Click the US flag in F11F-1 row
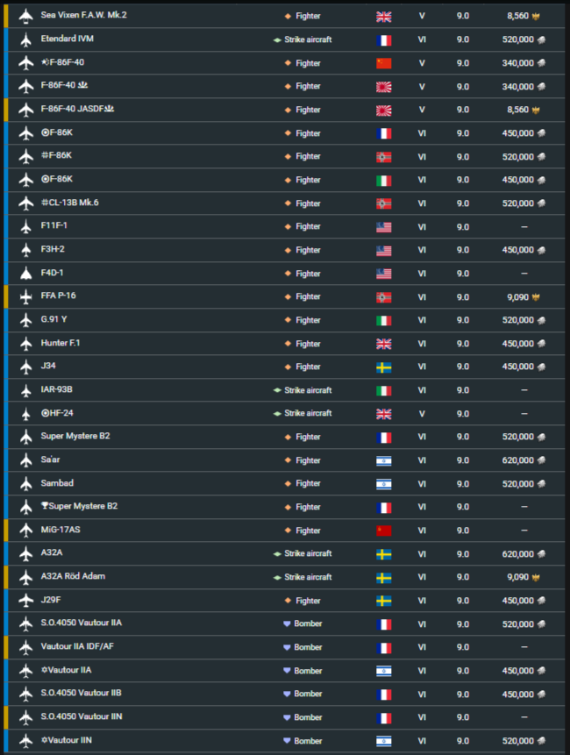 coord(384,227)
